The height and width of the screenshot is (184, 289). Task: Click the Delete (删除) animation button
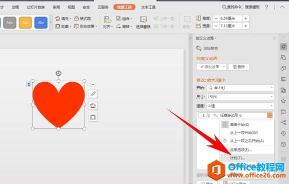click(239, 67)
